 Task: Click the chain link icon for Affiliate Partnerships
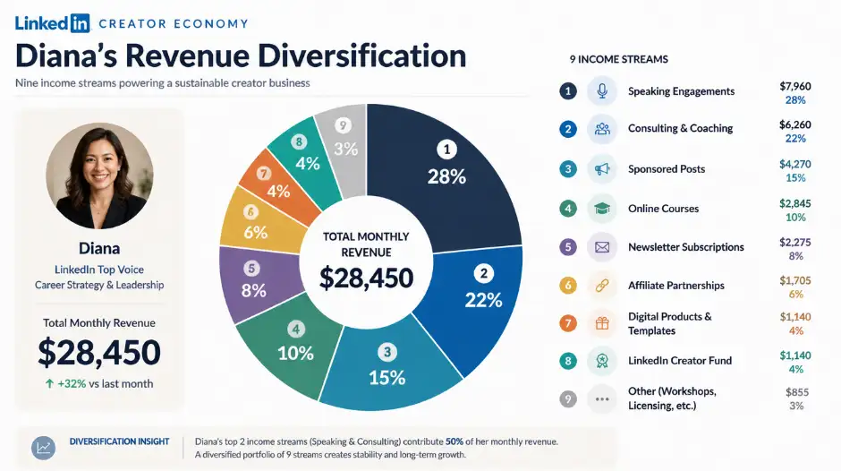coord(602,285)
